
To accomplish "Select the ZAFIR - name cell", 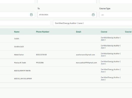I will point(17,39).
